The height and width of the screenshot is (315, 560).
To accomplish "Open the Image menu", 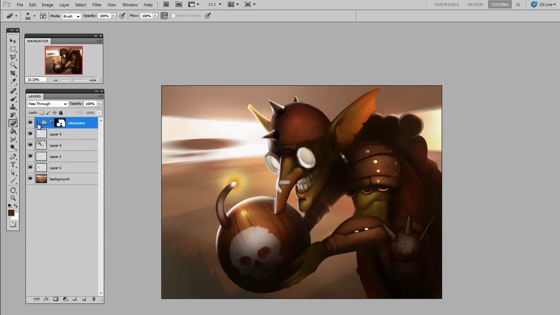I will tap(47, 5).
